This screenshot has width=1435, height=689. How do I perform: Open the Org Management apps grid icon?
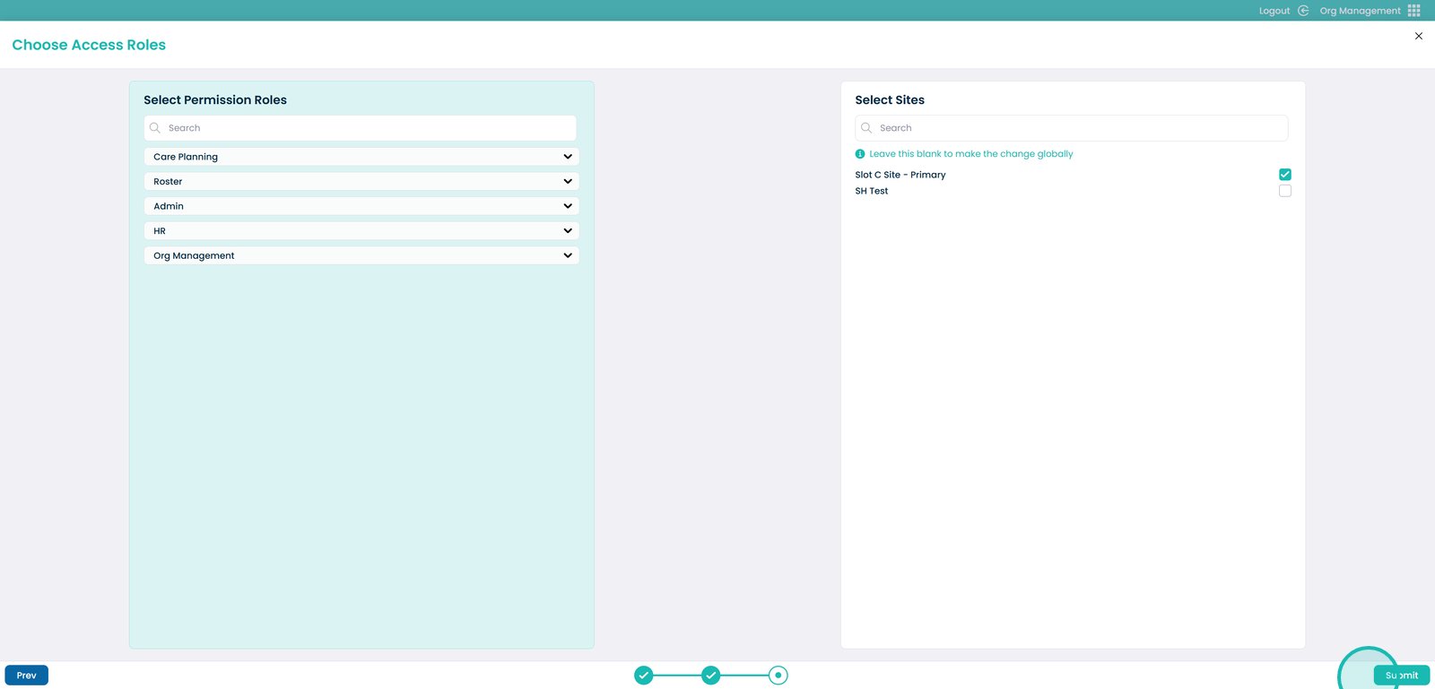tap(1413, 11)
